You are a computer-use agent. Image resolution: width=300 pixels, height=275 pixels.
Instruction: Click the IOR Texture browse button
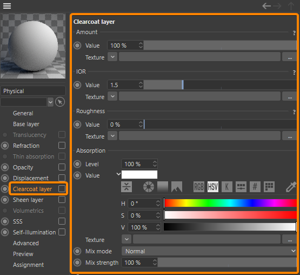290,96
